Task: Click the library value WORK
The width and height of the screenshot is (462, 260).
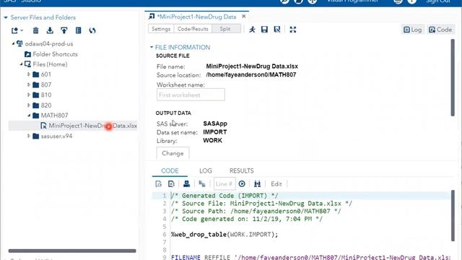Action: pyautogui.click(x=212, y=140)
